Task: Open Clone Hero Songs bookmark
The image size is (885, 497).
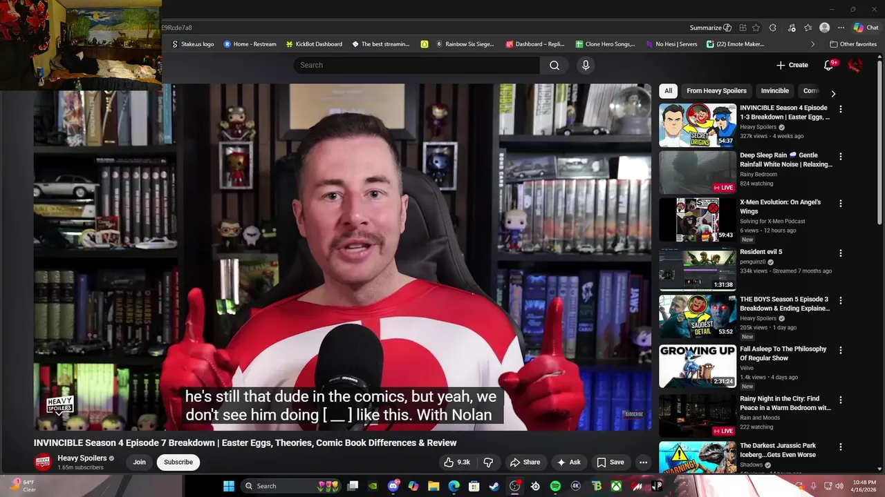Action: coord(605,44)
